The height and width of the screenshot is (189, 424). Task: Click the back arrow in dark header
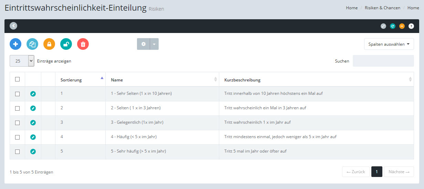click(13, 26)
